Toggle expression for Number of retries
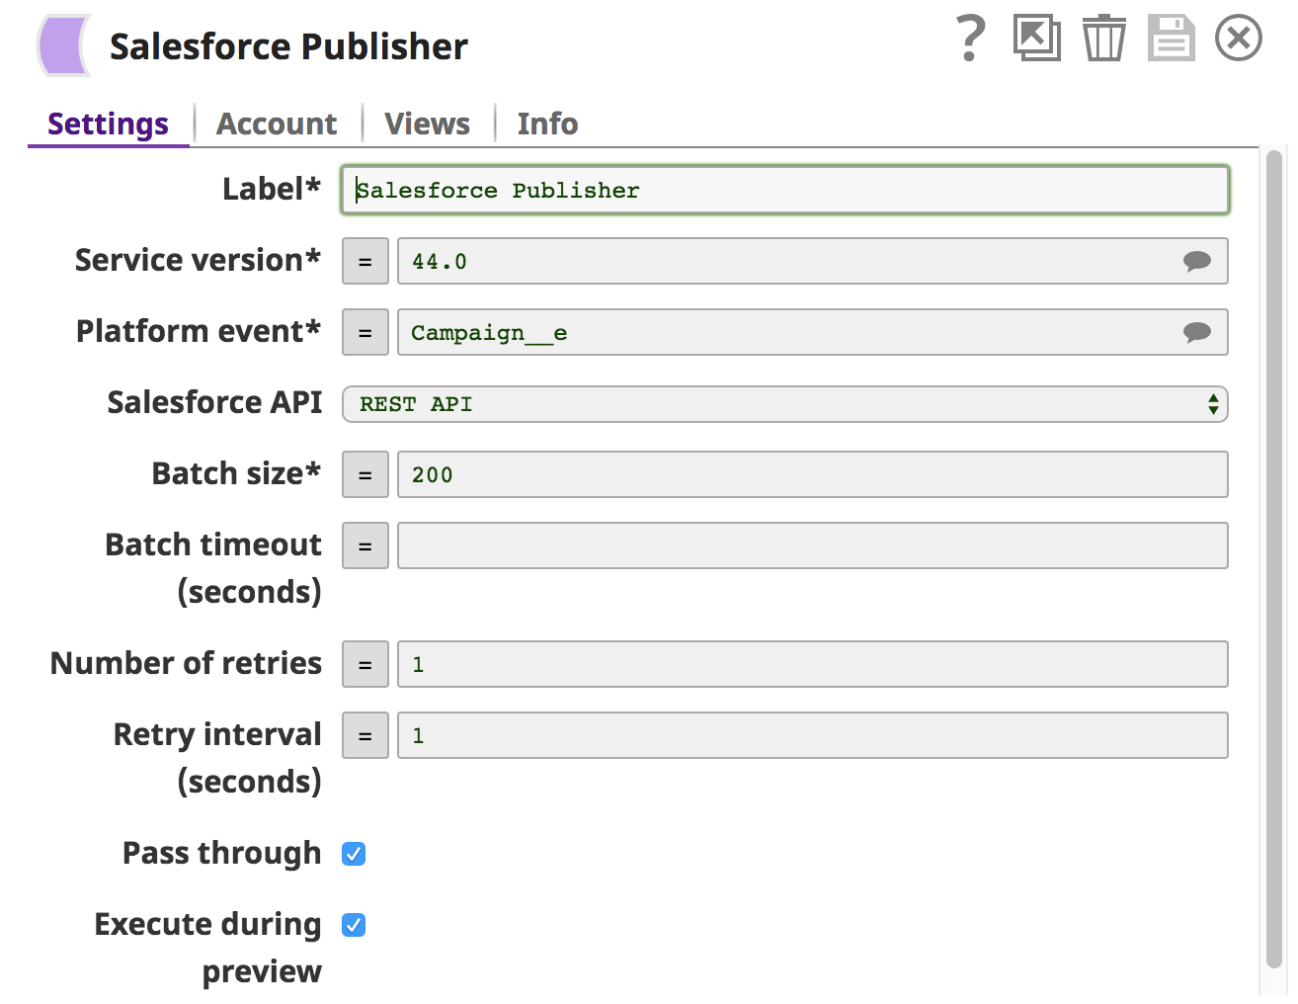 coord(365,664)
